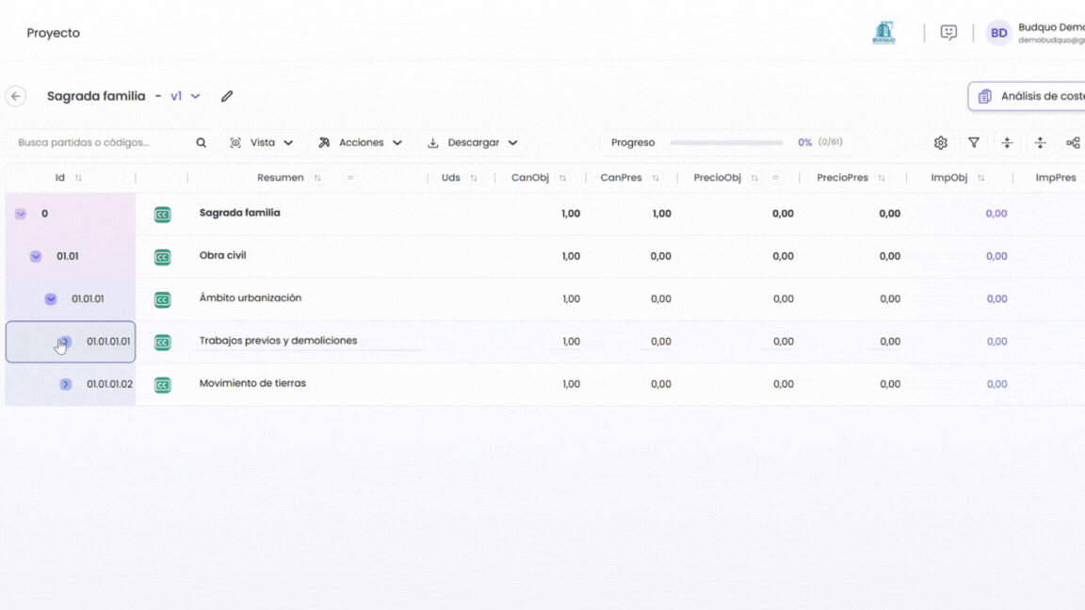The image size is (1085, 610).
Task: Click the search magnifier icon
Action: [201, 143]
